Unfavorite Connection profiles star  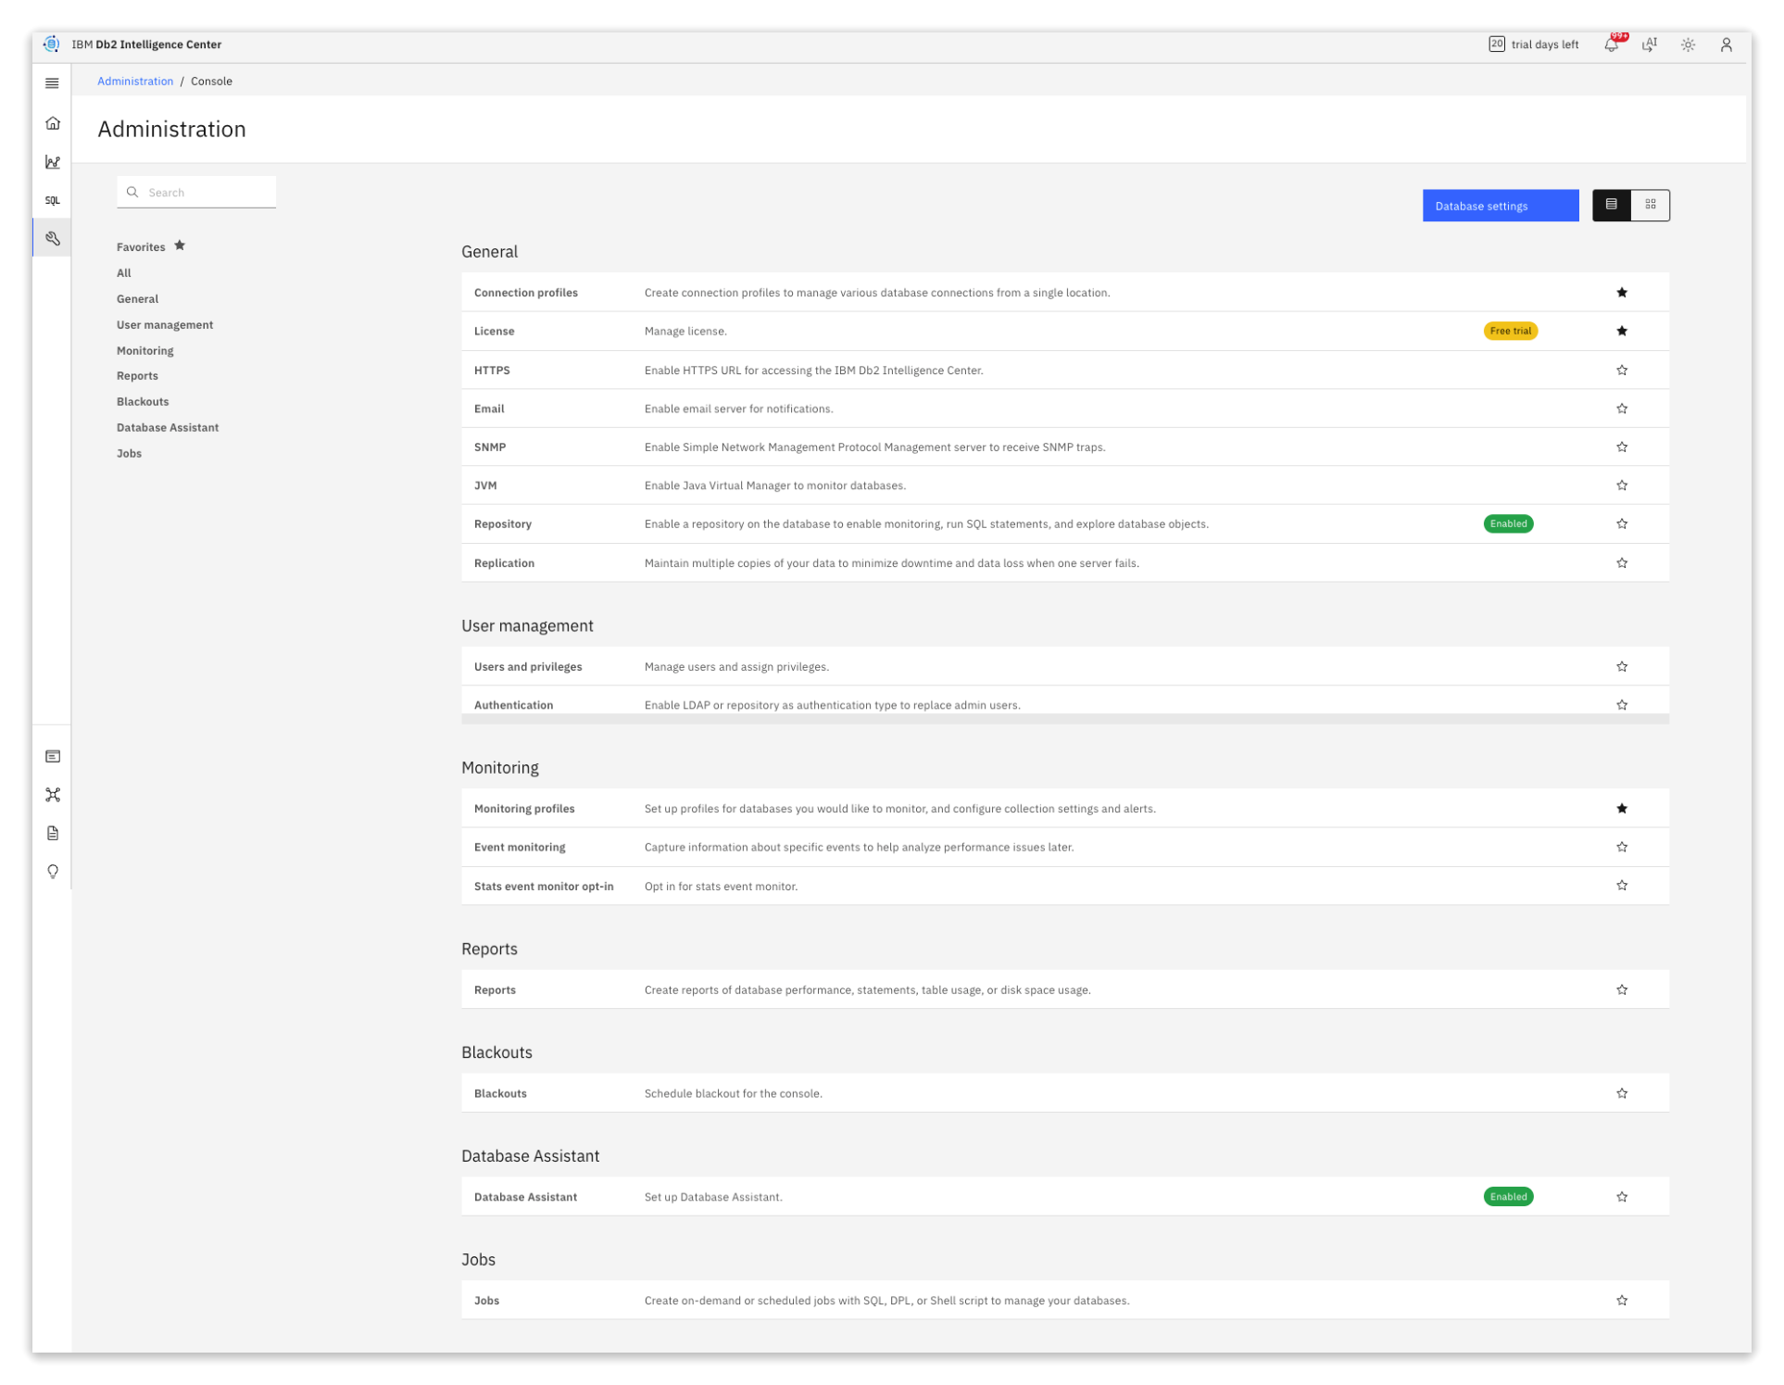point(1622,293)
